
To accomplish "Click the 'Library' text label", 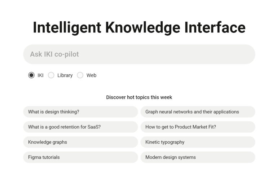I will 65,75.
